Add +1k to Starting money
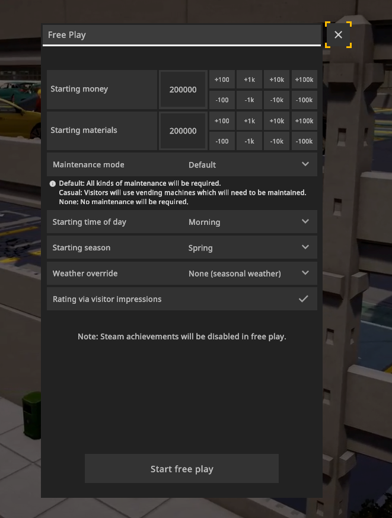This screenshot has height=518, width=392. click(249, 80)
